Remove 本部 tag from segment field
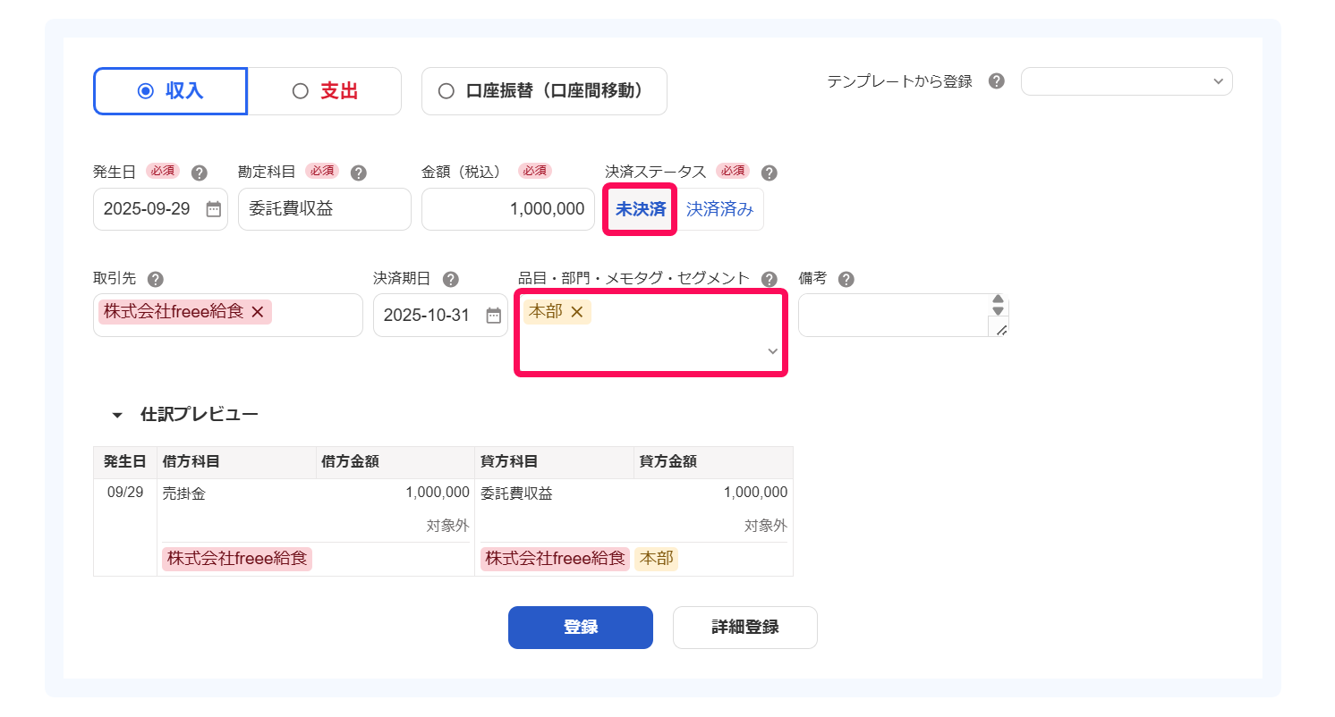Image resolution: width=1335 pixels, height=717 pixels. (577, 312)
